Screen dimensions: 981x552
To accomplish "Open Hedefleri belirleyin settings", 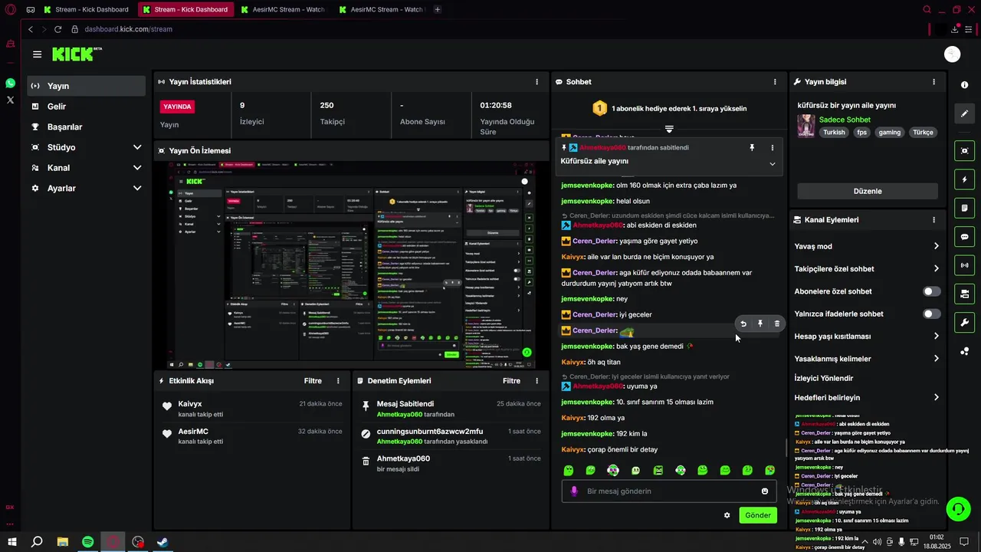I will [867, 397].
